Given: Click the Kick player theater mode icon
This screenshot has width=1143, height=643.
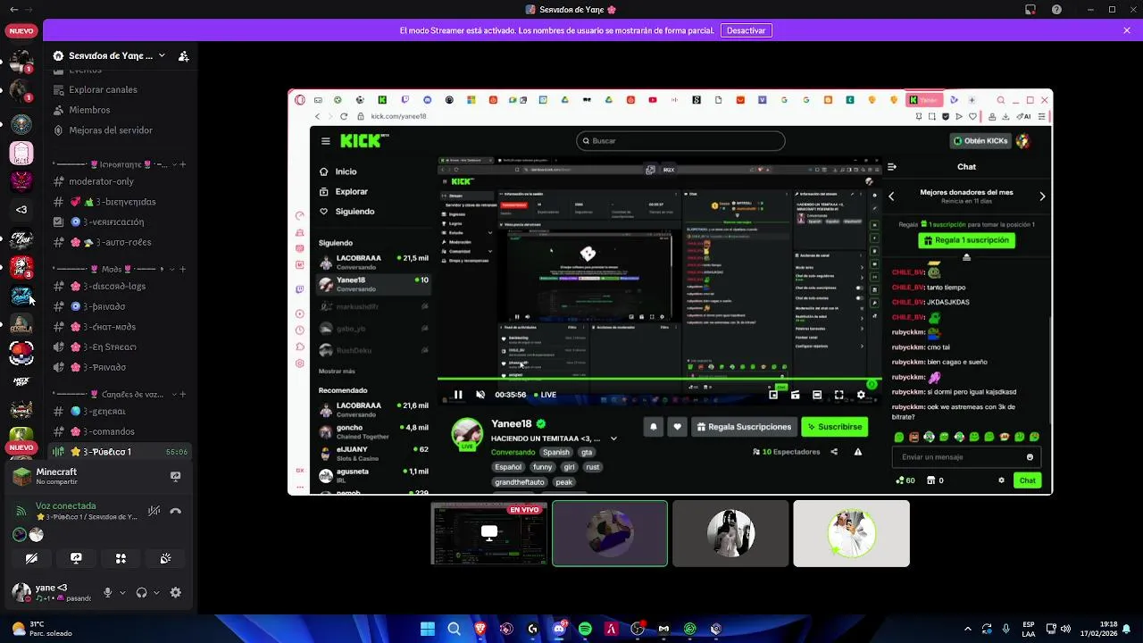Looking at the screenshot, I should (x=817, y=395).
